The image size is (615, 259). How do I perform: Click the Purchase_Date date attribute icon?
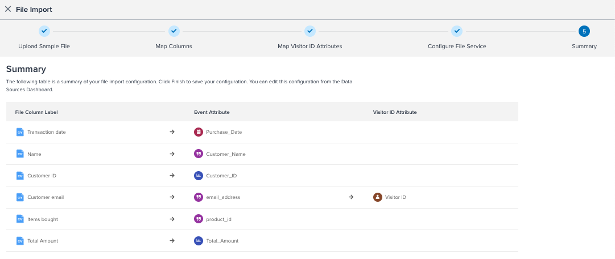(199, 132)
